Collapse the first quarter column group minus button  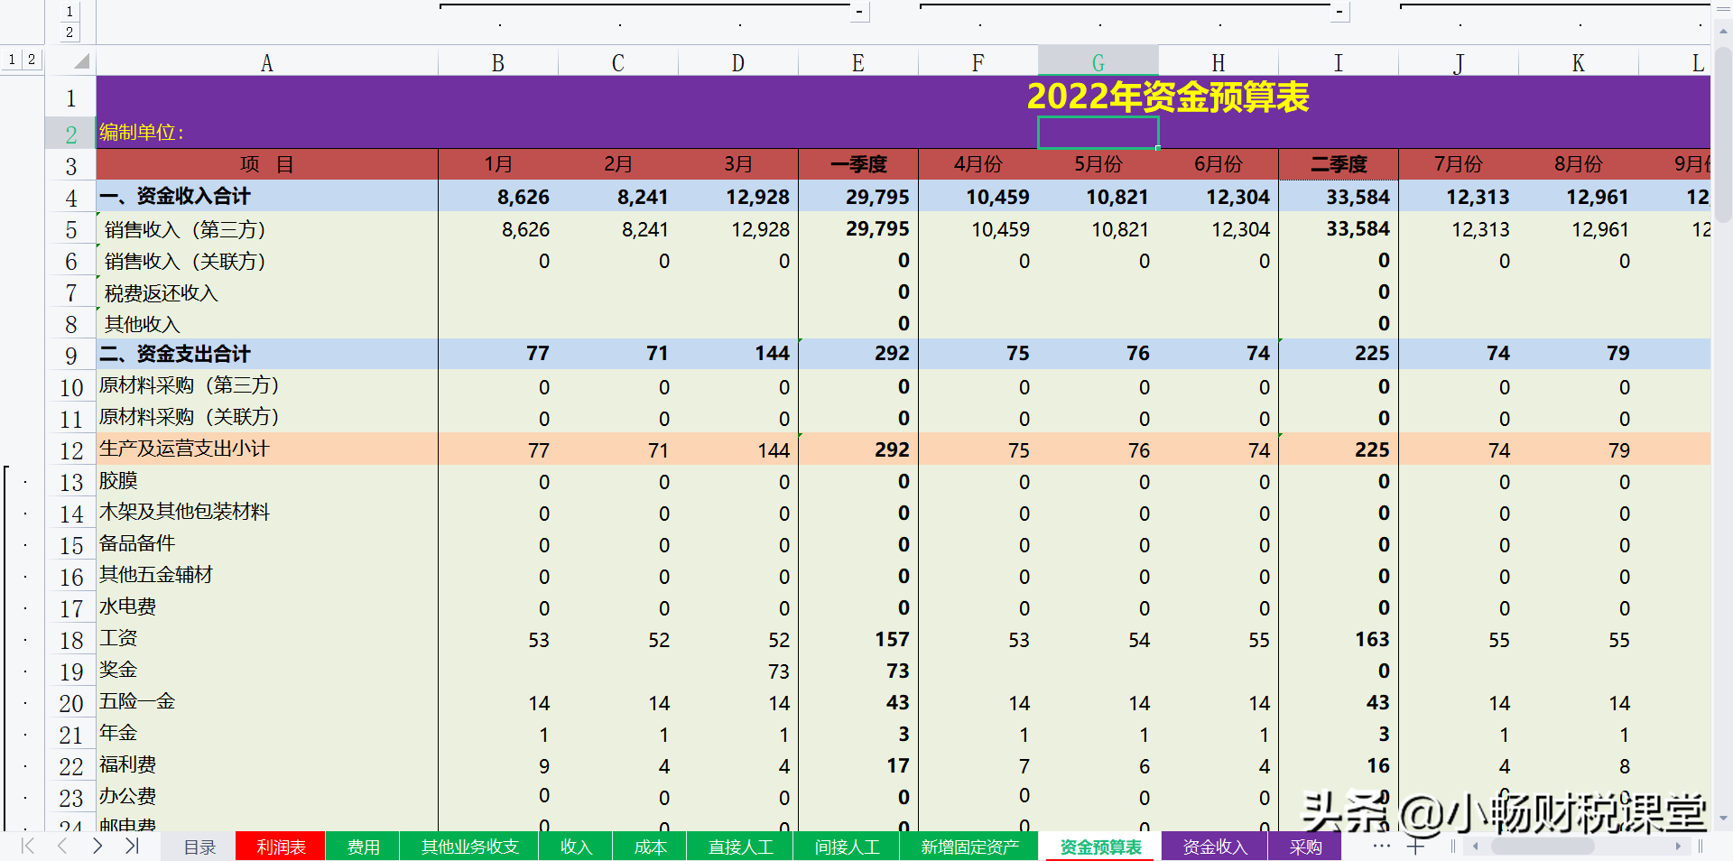coord(857,11)
